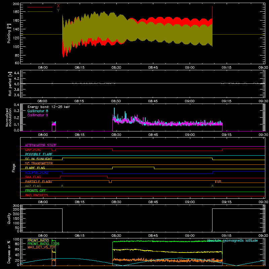Click the Roll period axis title
The image size is (269, 269).
coord(10,84)
